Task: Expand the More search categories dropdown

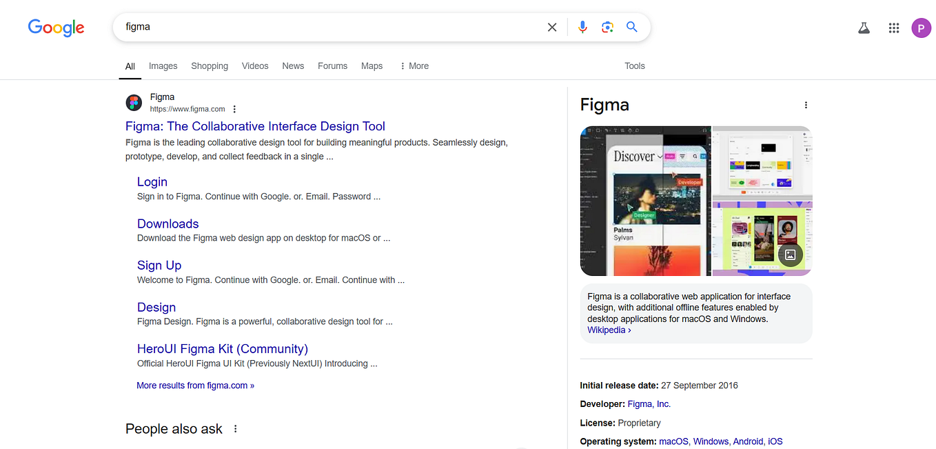Action: pyautogui.click(x=414, y=66)
